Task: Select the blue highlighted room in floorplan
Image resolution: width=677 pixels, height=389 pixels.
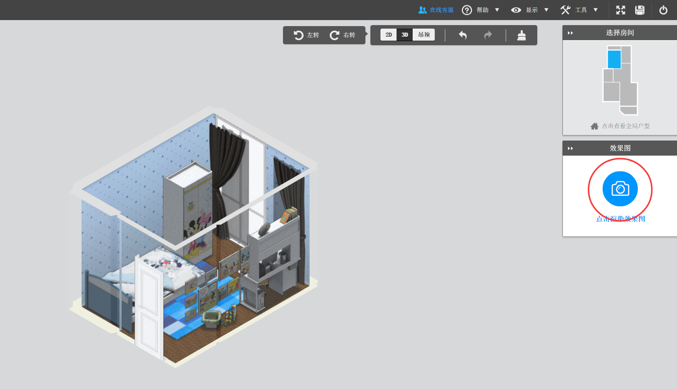Action: tap(614, 59)
